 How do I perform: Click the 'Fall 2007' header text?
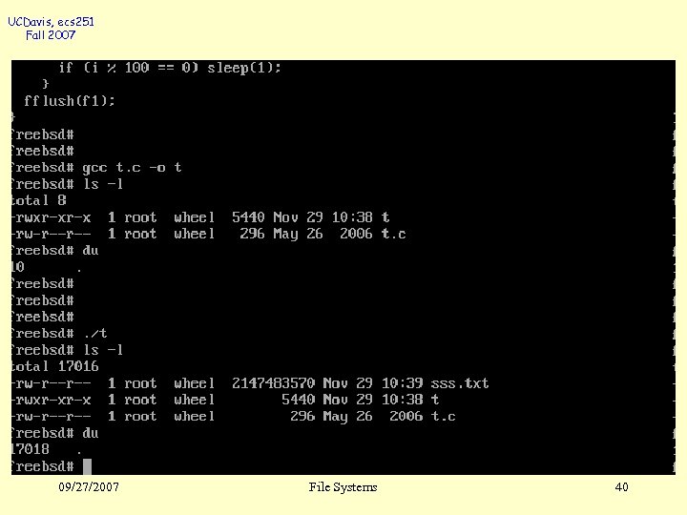pyautogui.click(x=51, y=35)
